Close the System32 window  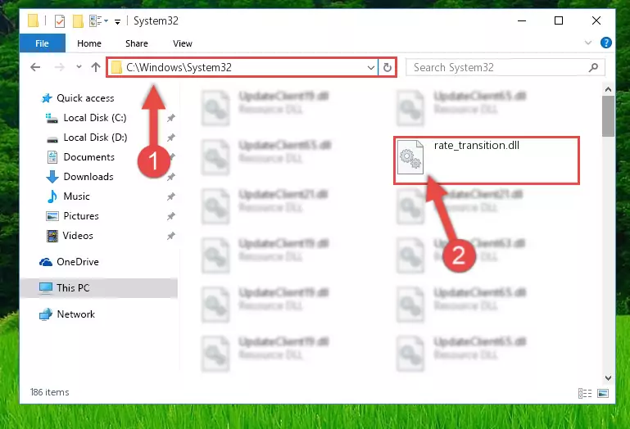[x=596, y=21]
